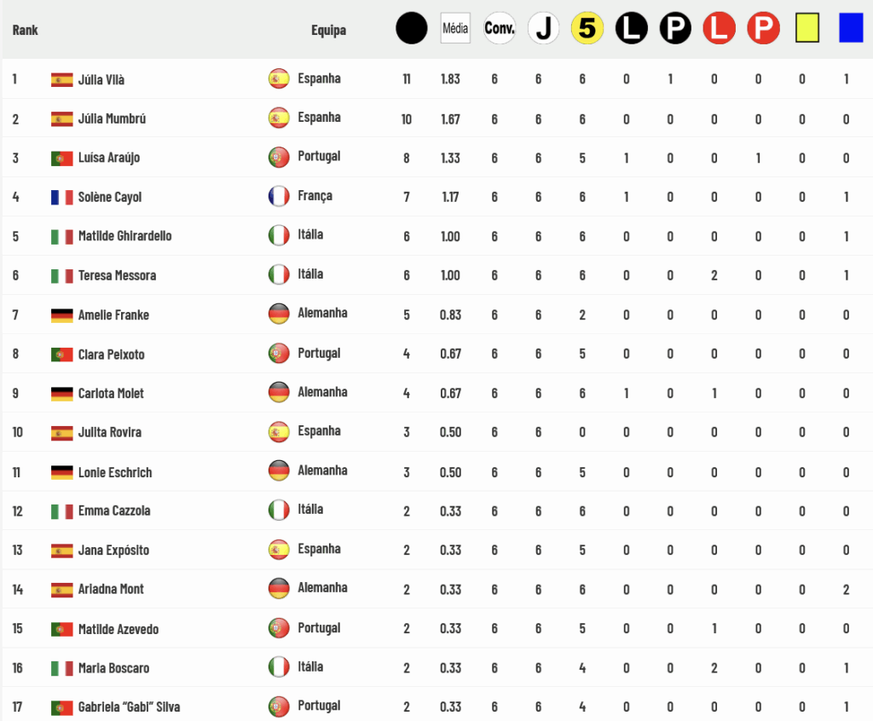This screenshot has width=873, height=721.
Task: Click the J games played icon
Action: click(543, 28)
